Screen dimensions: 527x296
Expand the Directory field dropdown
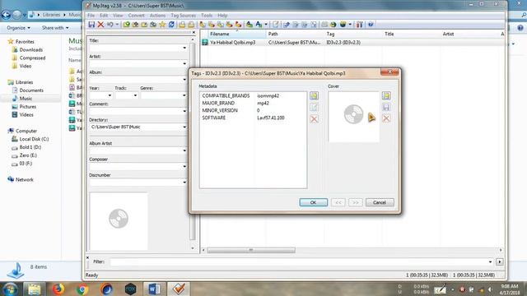point(184,127)
